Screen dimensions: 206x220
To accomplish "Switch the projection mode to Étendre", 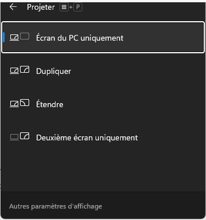I will (103, 104).
